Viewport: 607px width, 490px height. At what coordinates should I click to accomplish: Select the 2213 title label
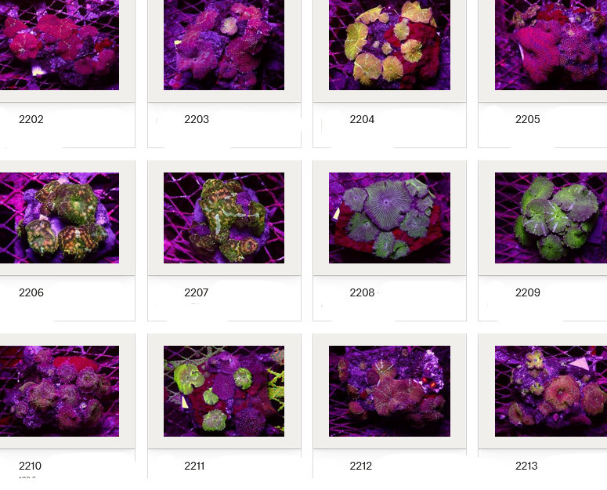tap(526, 466)
